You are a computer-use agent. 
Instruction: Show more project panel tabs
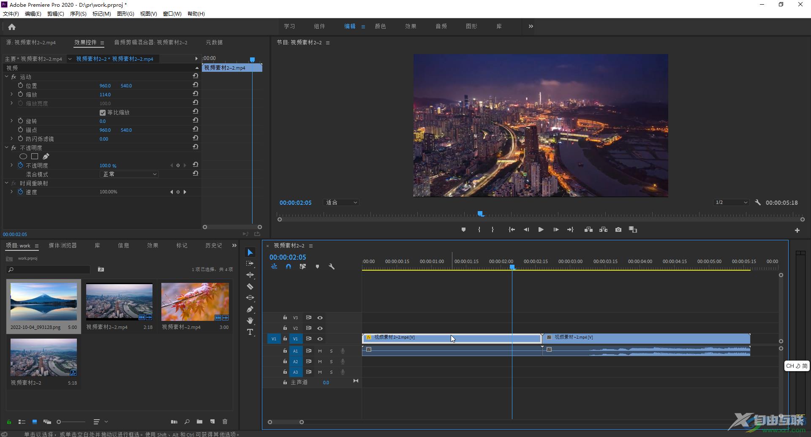pos(234,245)
